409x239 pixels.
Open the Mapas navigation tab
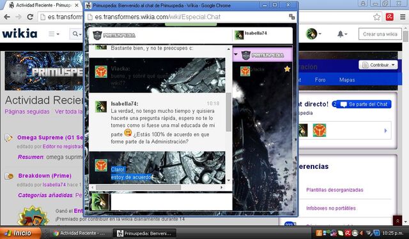click(x=347, y=80)
